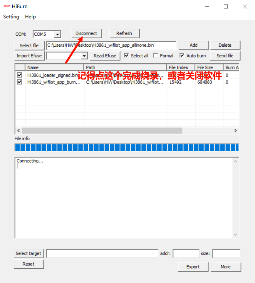Click the Send file button
This screenshot has height=283, width=255.
pos(225,55)
